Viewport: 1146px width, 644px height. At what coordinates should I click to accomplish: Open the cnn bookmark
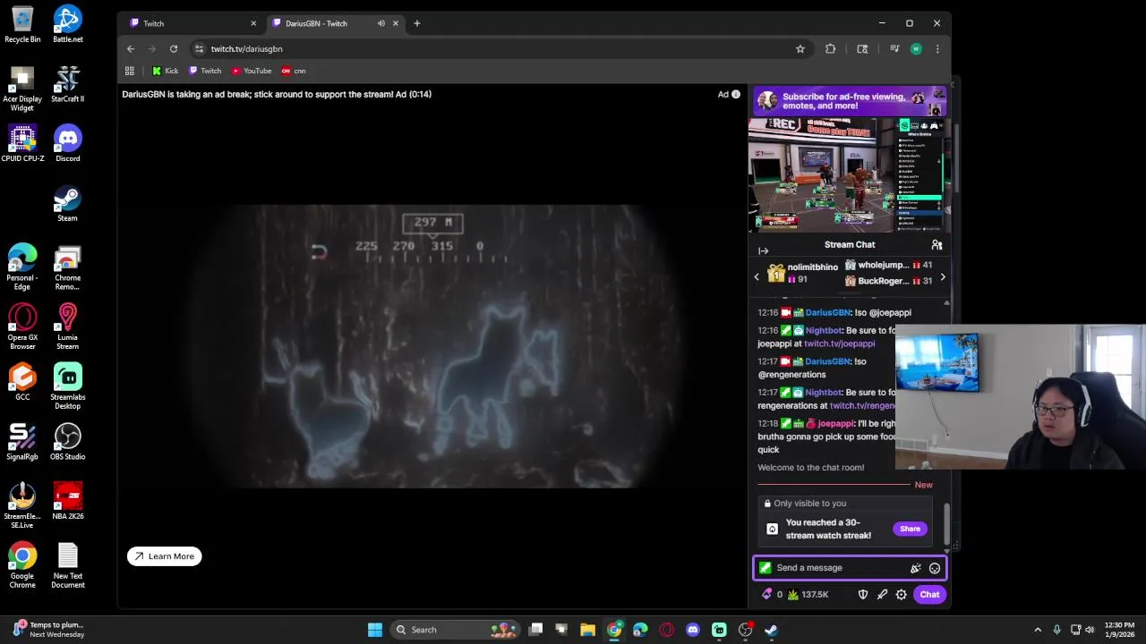294,71
